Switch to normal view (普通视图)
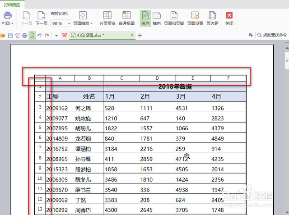Screen dimensions: 289x215 [x=126, y=18]
